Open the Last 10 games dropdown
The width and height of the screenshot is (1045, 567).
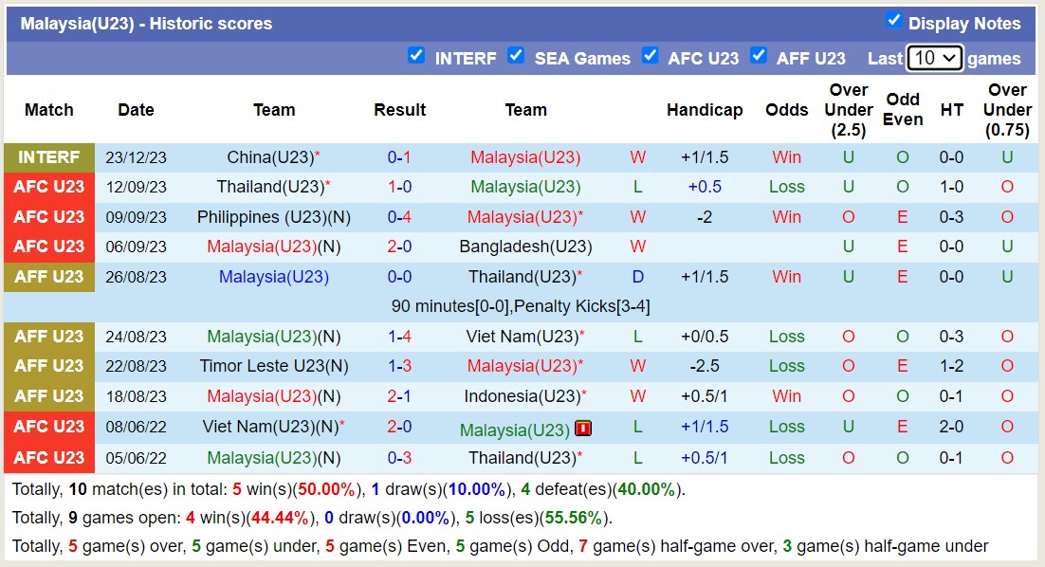click(x=934, y=58)
